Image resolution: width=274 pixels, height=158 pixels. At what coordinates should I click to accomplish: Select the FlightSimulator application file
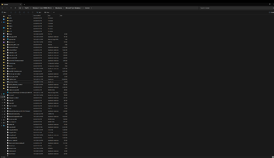37,79
